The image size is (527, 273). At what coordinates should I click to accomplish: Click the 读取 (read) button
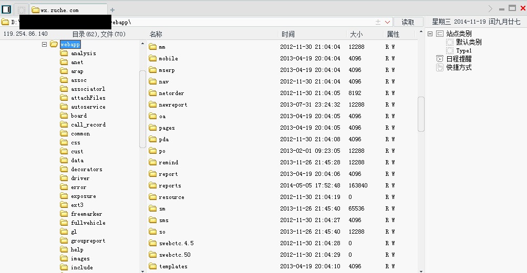[408, 22]
